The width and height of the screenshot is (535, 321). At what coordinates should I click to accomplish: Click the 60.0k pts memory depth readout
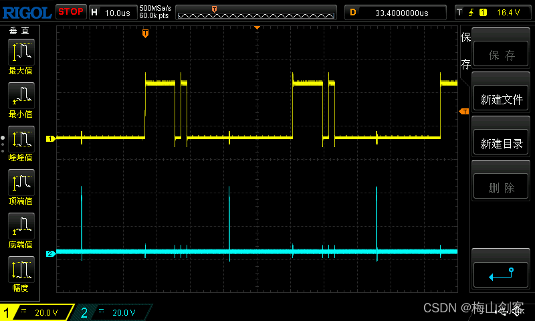[x=154, y=15]
